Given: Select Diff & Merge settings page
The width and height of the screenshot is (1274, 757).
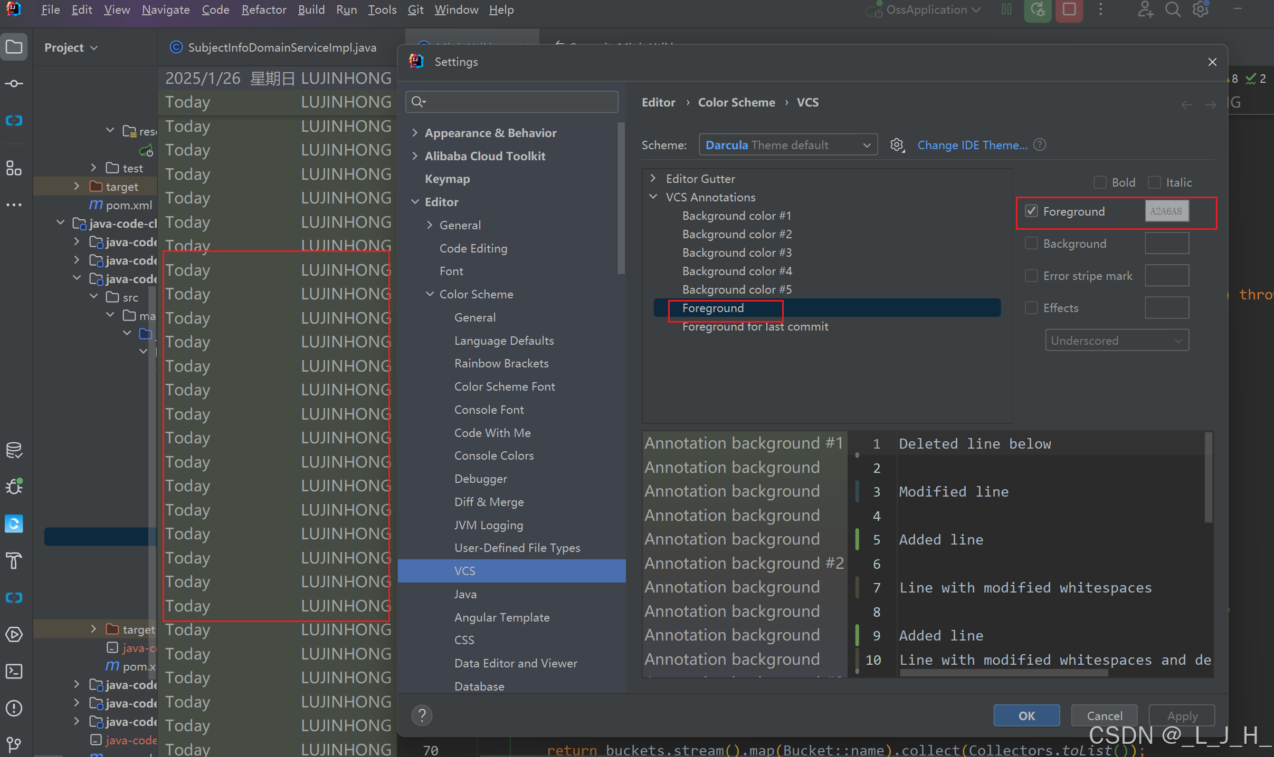Looking at the screenshot, I should coord(489,502).
